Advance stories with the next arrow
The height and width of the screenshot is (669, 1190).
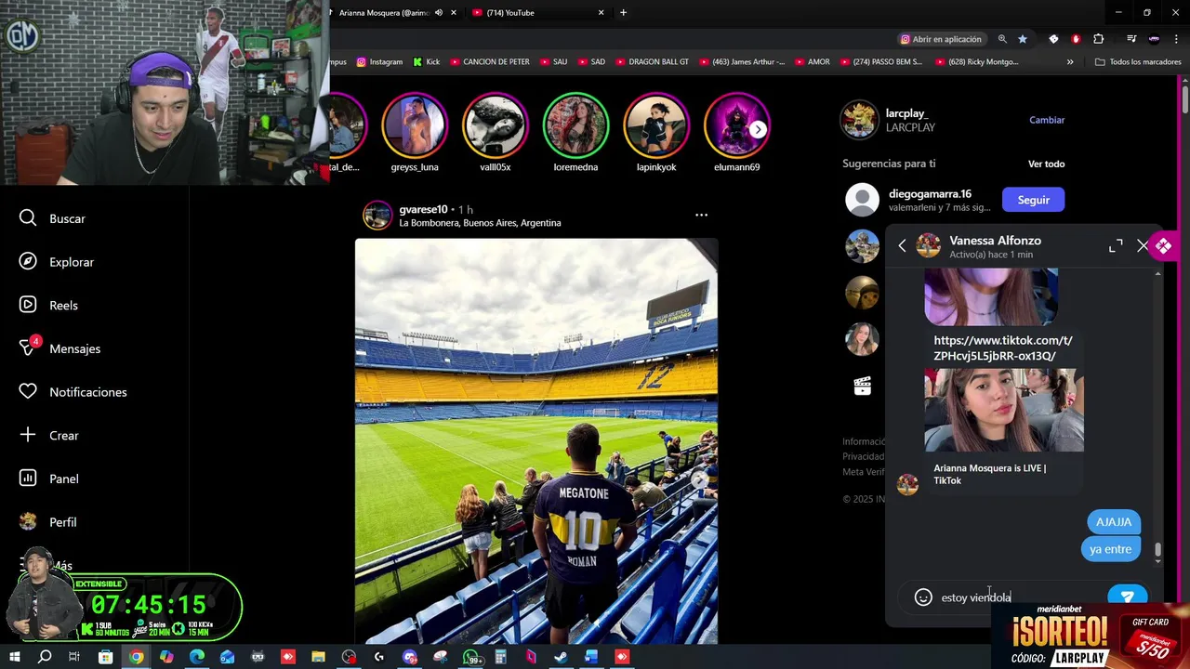[x=759, y=129]
